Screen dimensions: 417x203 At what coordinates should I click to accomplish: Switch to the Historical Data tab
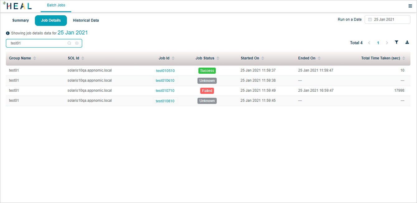pos(86,21)
